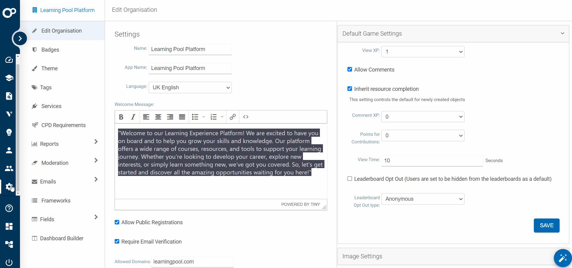This screenshot has height=268, width=572.
Task: Collapse the Default Game Settings panel chevron
Action: [563, 33]
